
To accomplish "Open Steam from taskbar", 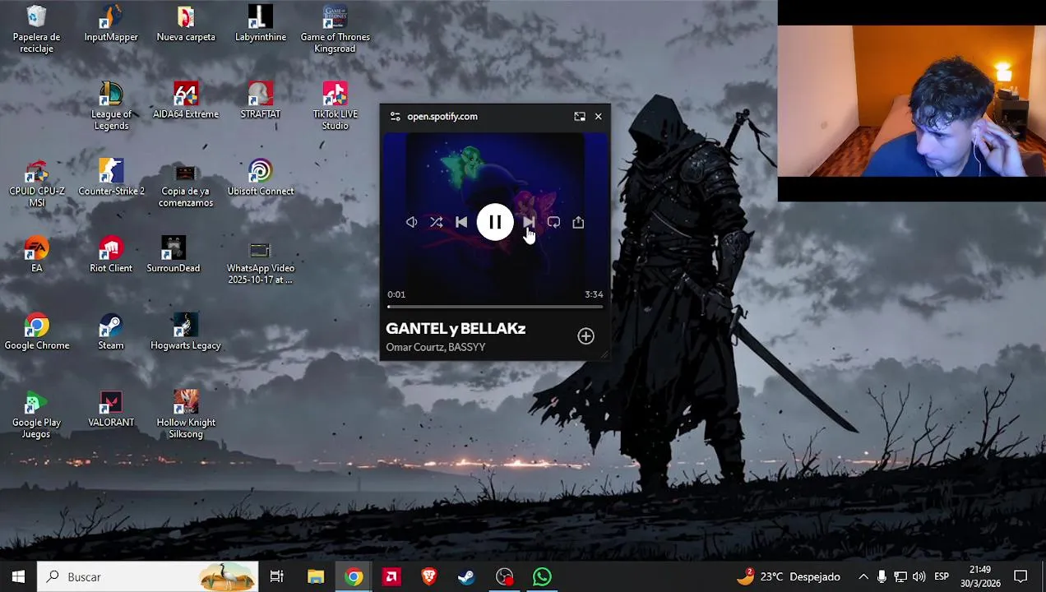I will point(466,576).
